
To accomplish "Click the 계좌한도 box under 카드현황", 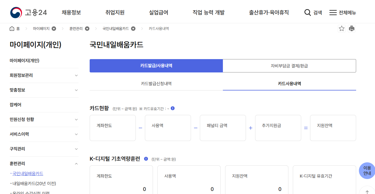I will coord(113,128).
